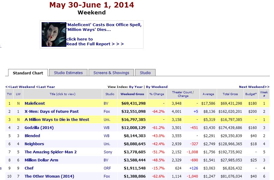The image size is (274, 180).
Task: Click the Maleficent movie thumbnail image
Action: coord(54,34)
